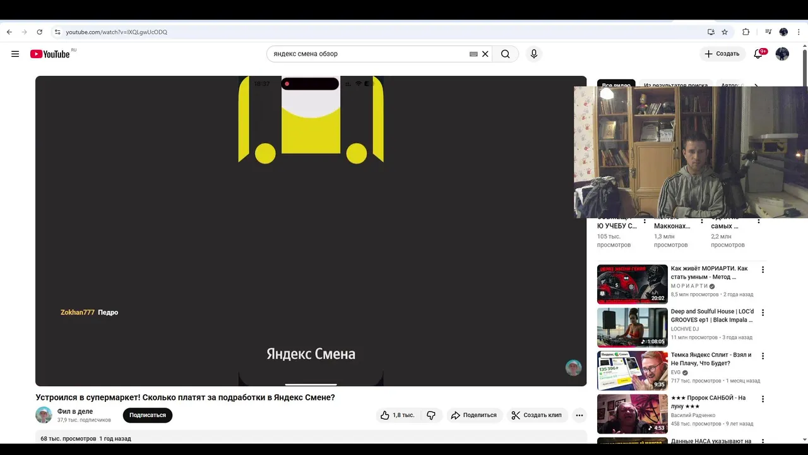The width and height of the screenshot is (808, 455).
Task: Open YouTube account avatar menu
Action: [x=782, y=54]
